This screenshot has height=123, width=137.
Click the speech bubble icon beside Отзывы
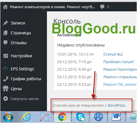5,43
